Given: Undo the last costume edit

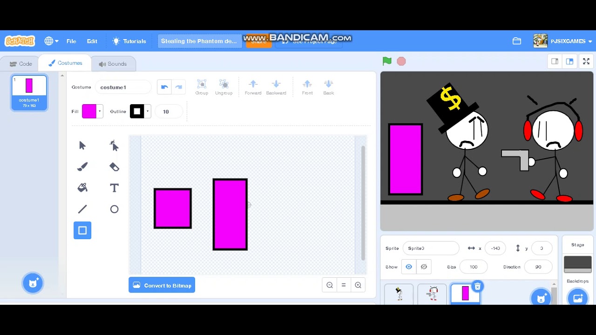Looking at the screenshot, I should coord(164,87).
